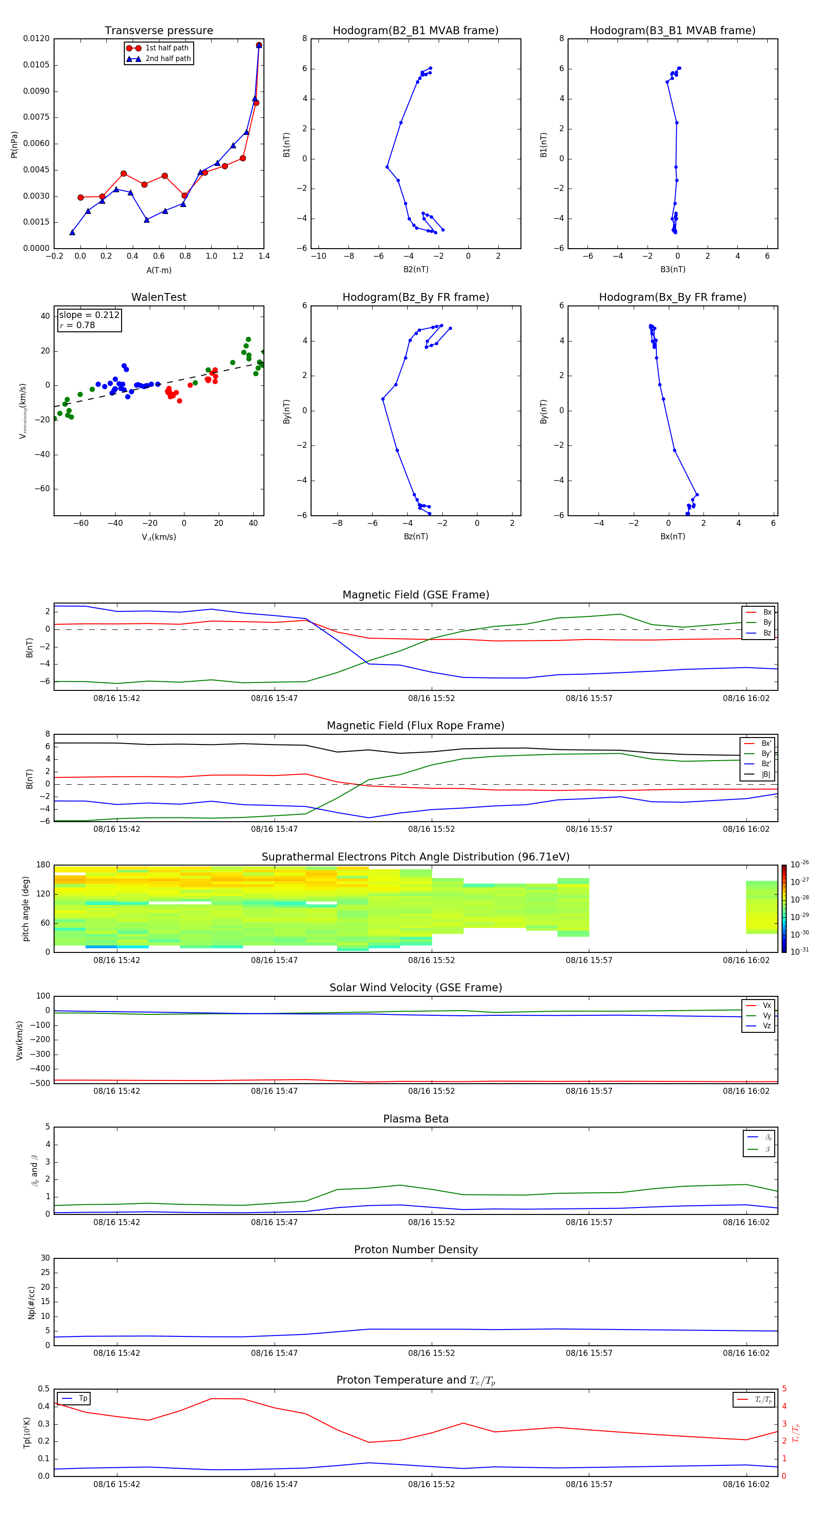Click the 'Tp(10^6K)' y-axis label
The height and width of the screenshot is (1525, 832).
(x=27, y=1433)
